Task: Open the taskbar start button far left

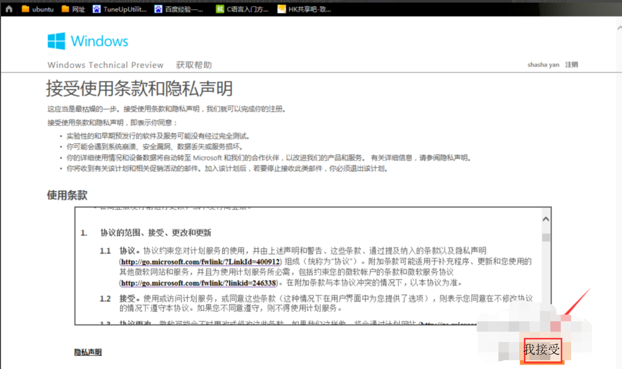Action: point(8,9)
